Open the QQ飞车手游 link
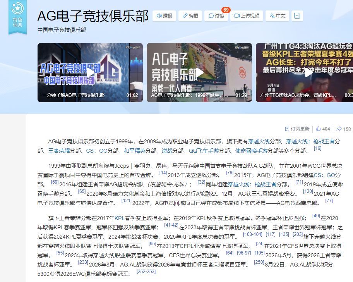 click(x=204, y=151)
